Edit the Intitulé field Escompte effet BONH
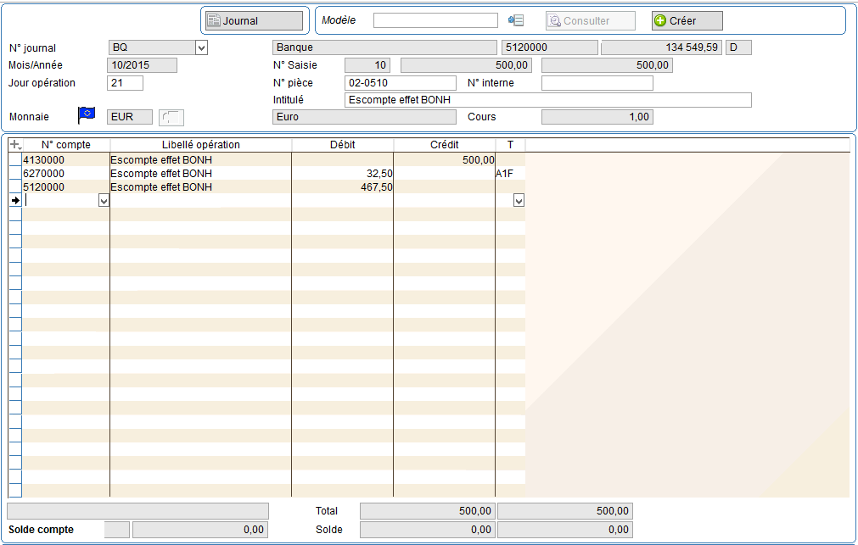The width and height of the screenshot is (858, 545). click(x=547, y=100)
